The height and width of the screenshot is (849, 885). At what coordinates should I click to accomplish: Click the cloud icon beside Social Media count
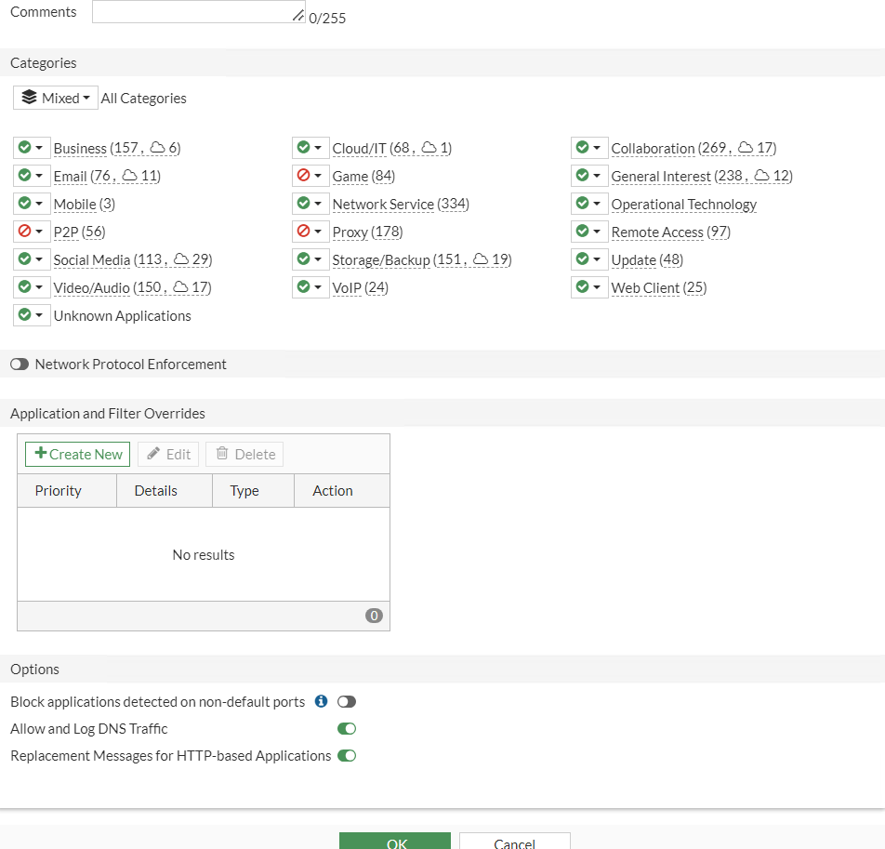pos(181,259)
